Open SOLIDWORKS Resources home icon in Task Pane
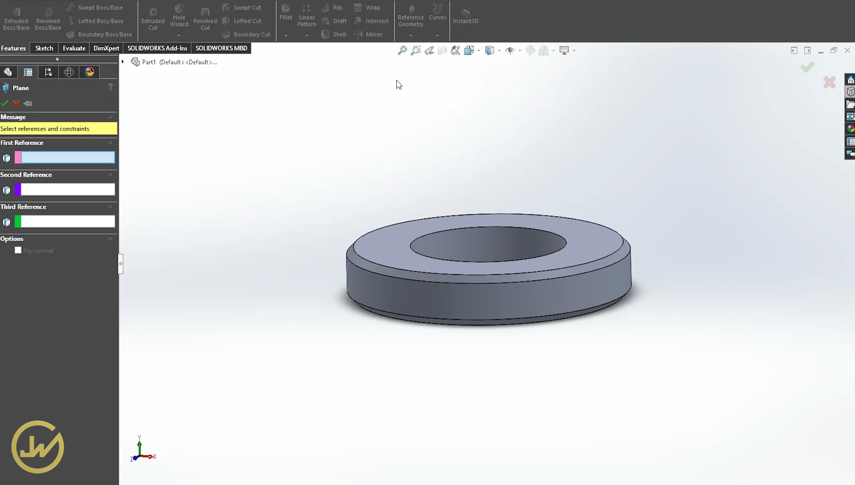Viewport: 855px width, 485px height. 850,80
